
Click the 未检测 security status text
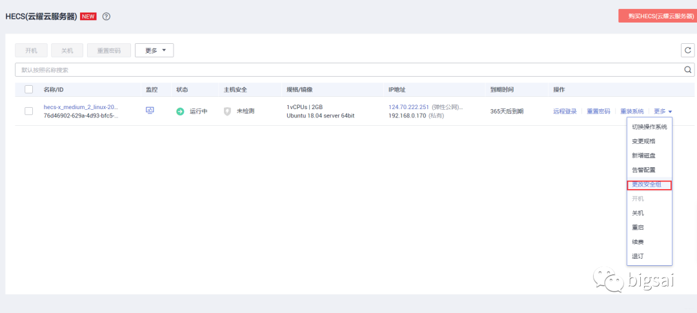[245, 111]
